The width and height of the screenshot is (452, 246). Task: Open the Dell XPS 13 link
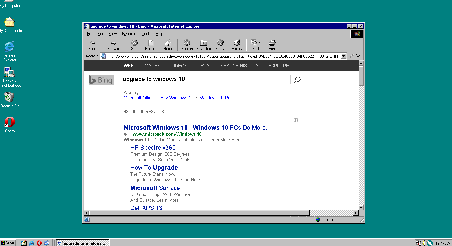pos(146,208)
